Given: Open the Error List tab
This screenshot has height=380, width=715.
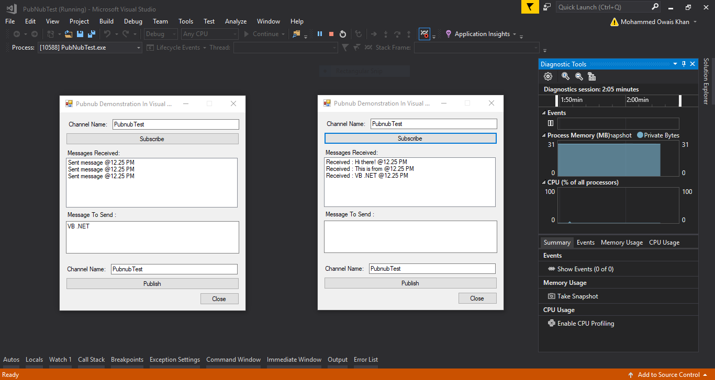Looking at the screenshot, I should (366, 360).
